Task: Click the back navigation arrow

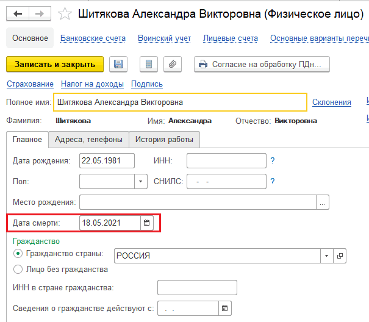Action: click(18, 14)
